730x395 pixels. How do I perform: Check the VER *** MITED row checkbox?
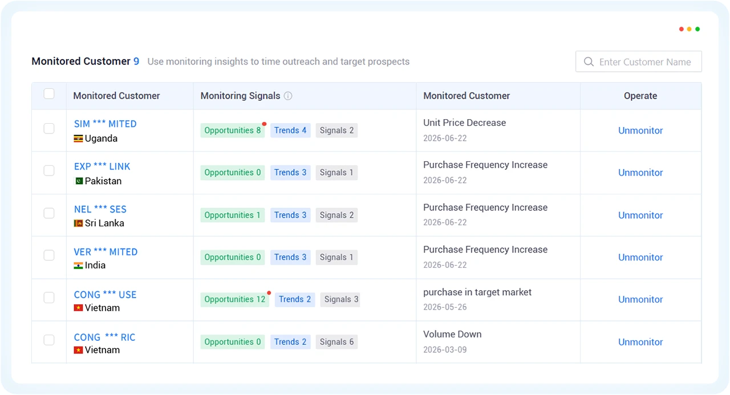click(49, 255)
